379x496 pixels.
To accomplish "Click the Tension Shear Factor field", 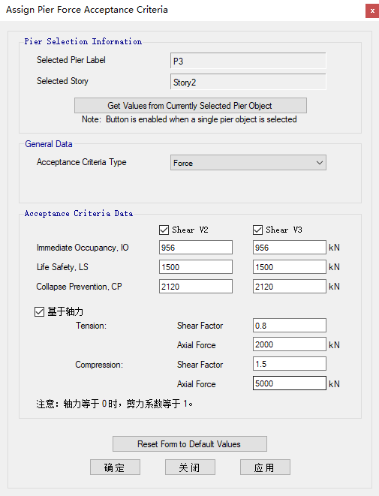I will coord(289,326).
